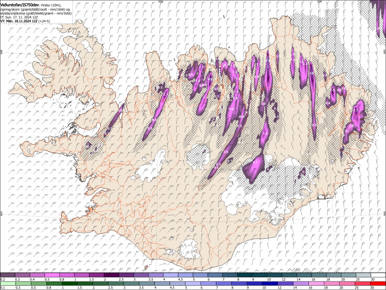Select darkest purple top-row swatch starting at 2
The width and height of the screenshot is (386, 290).
(111, 275)
